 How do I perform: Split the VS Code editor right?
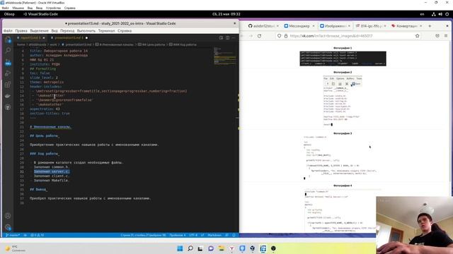tap(227, 37)
